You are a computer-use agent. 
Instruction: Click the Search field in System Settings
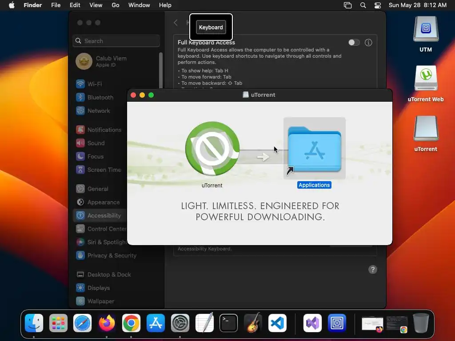pos(116,41)
